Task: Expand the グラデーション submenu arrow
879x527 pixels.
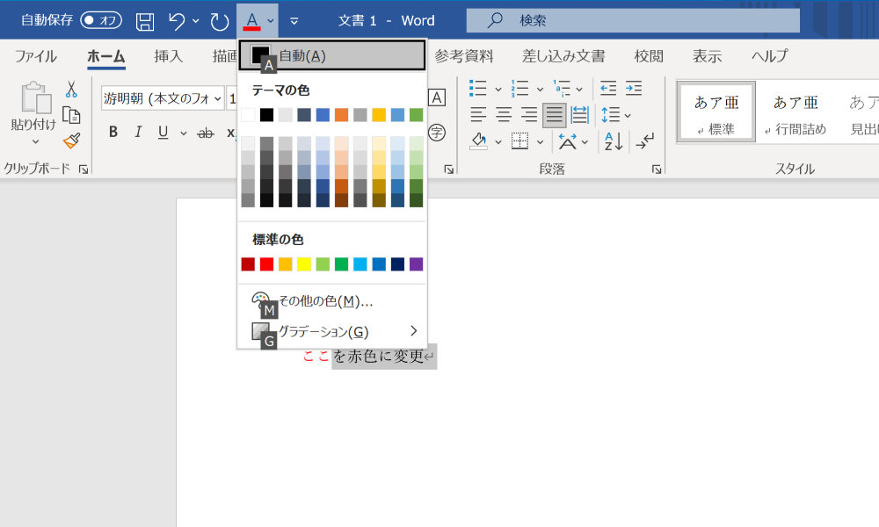Action: pyautogui.click(x=414, y=331)
